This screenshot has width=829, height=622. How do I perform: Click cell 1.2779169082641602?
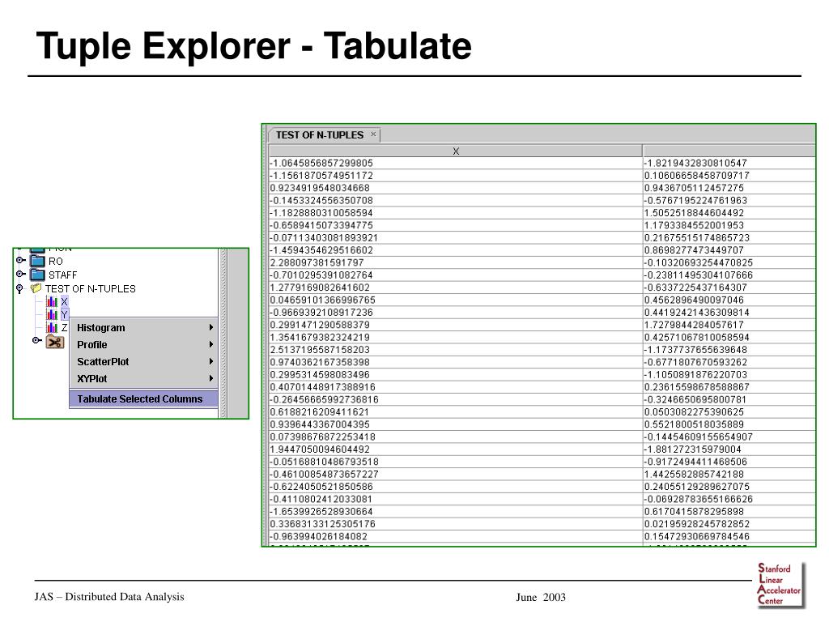coord(456,288)
